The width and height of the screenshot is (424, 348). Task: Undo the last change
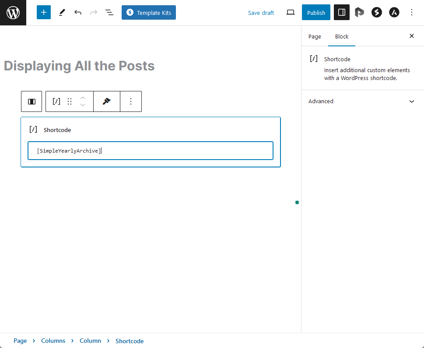78,12
